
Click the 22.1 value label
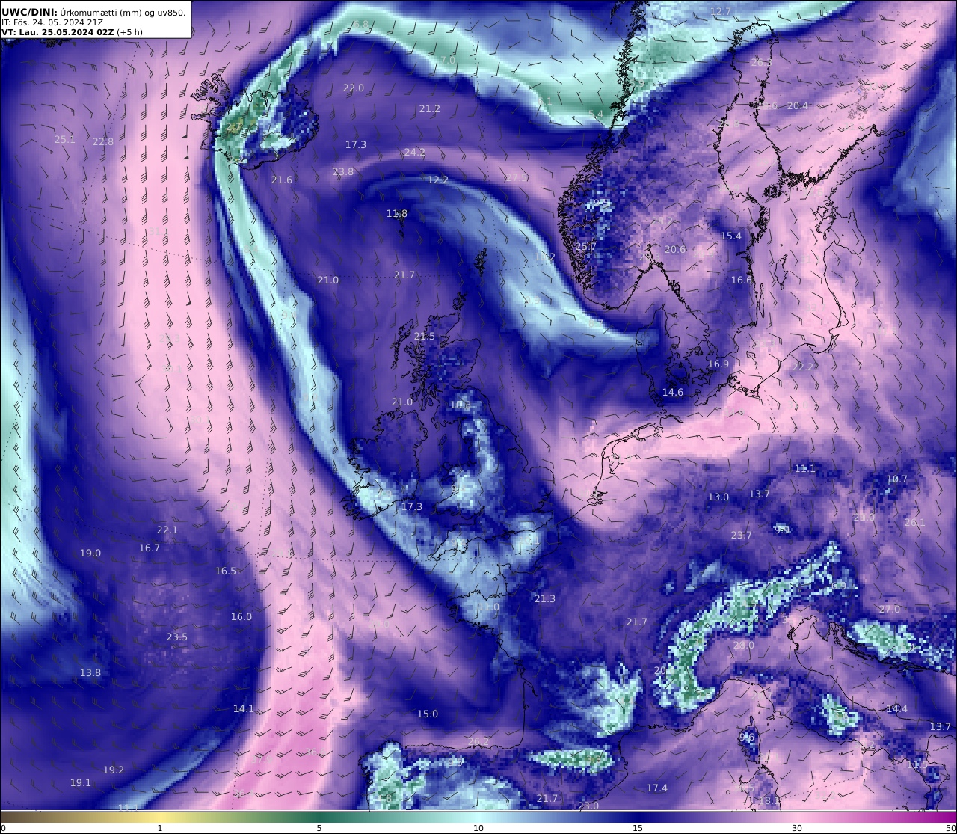click(167, 530)
